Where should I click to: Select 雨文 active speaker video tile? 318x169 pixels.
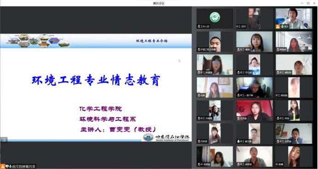click(294, 18)
